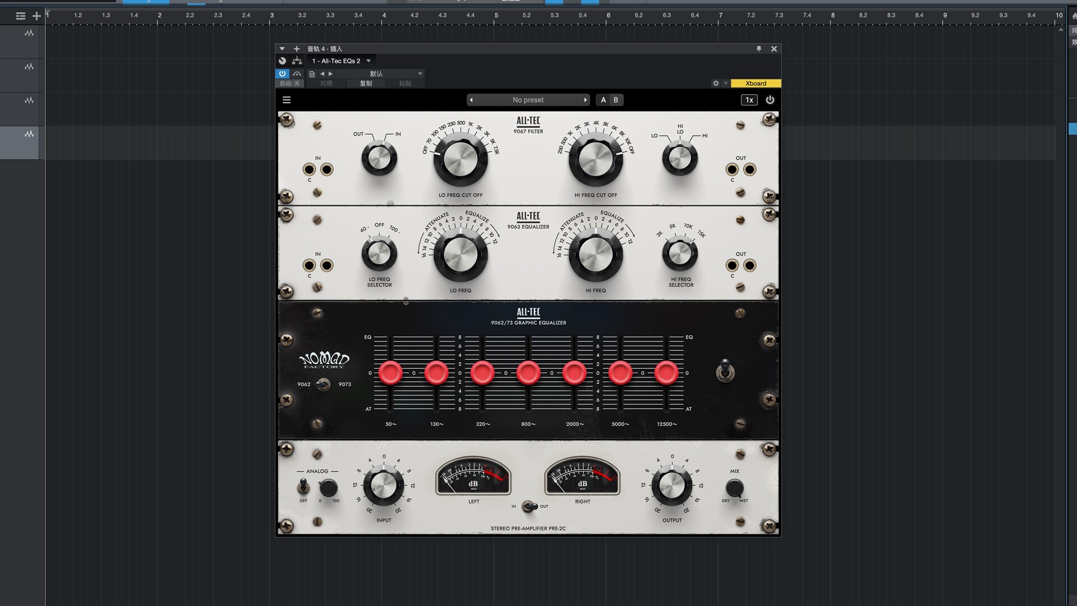
Task: Click timeline ruler at bar 8
Action: [x=832, y=16]
